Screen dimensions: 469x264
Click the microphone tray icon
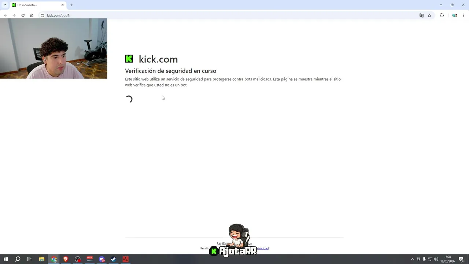tap(424, 259)
